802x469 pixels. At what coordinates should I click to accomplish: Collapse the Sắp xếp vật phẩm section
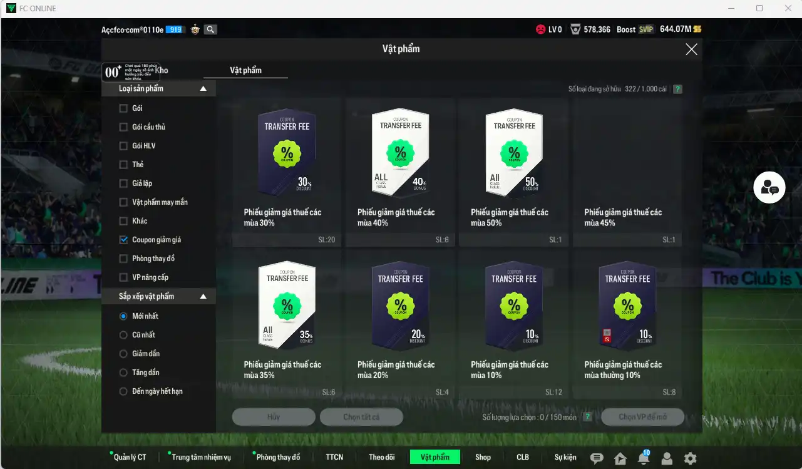[x=203, y=296]
